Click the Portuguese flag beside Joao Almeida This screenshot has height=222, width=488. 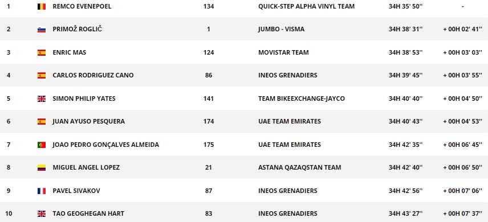click(x=42, y=145)
